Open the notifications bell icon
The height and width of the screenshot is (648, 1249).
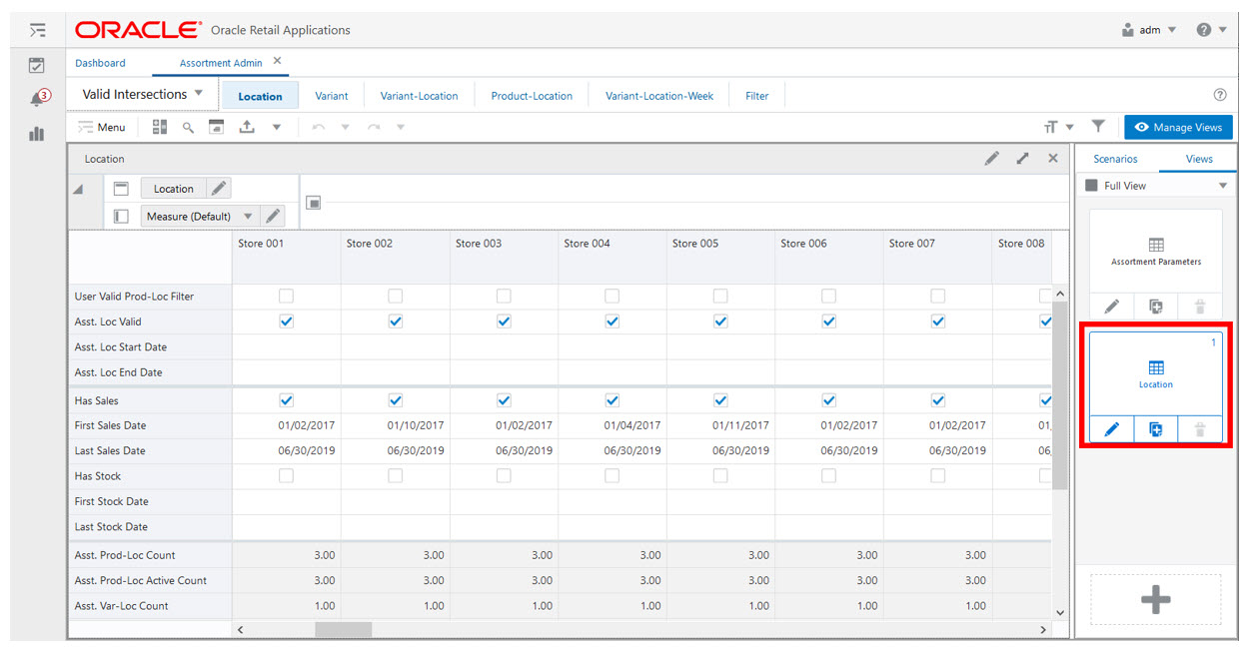point(37,98)
